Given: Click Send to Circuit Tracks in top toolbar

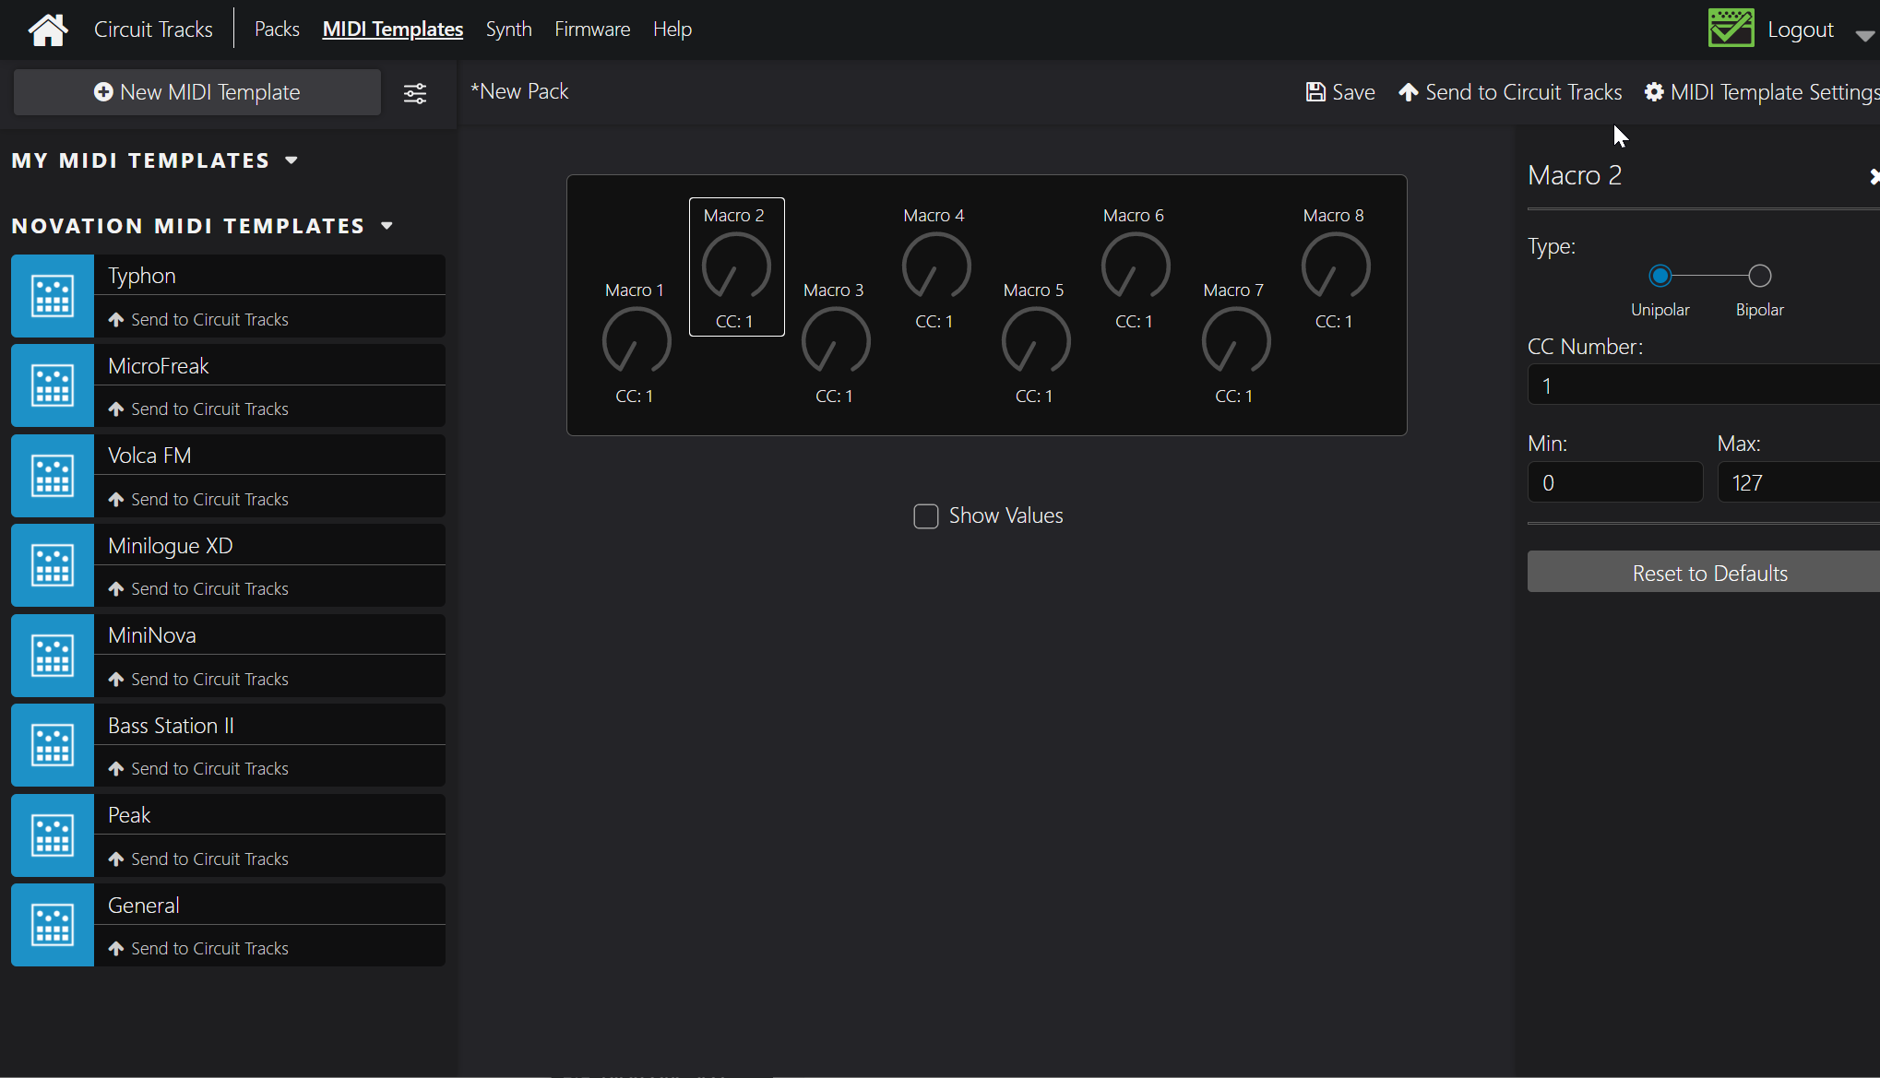Looking at the screenshot, I should tap(1510, 92).
